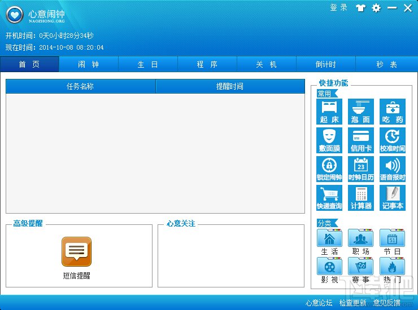Click the 提醒时间 column header
Viewport: 418px width, 310px height.
[x=230, y=86]
